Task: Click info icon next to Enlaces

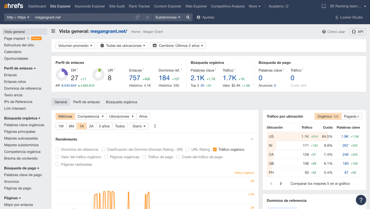Action: pyautogui.click(x=143, y=69)
